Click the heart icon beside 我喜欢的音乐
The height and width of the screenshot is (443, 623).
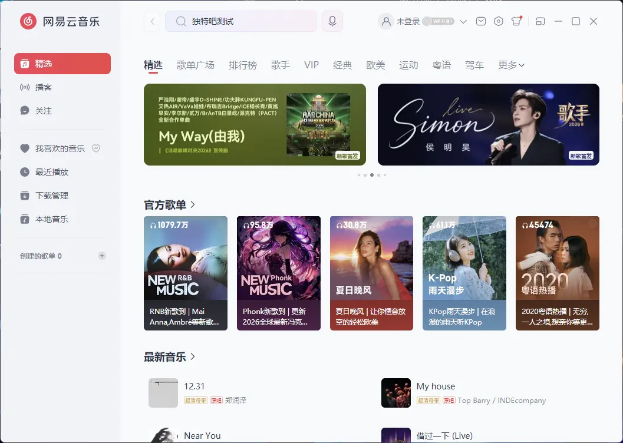click(x=25, y=148)
